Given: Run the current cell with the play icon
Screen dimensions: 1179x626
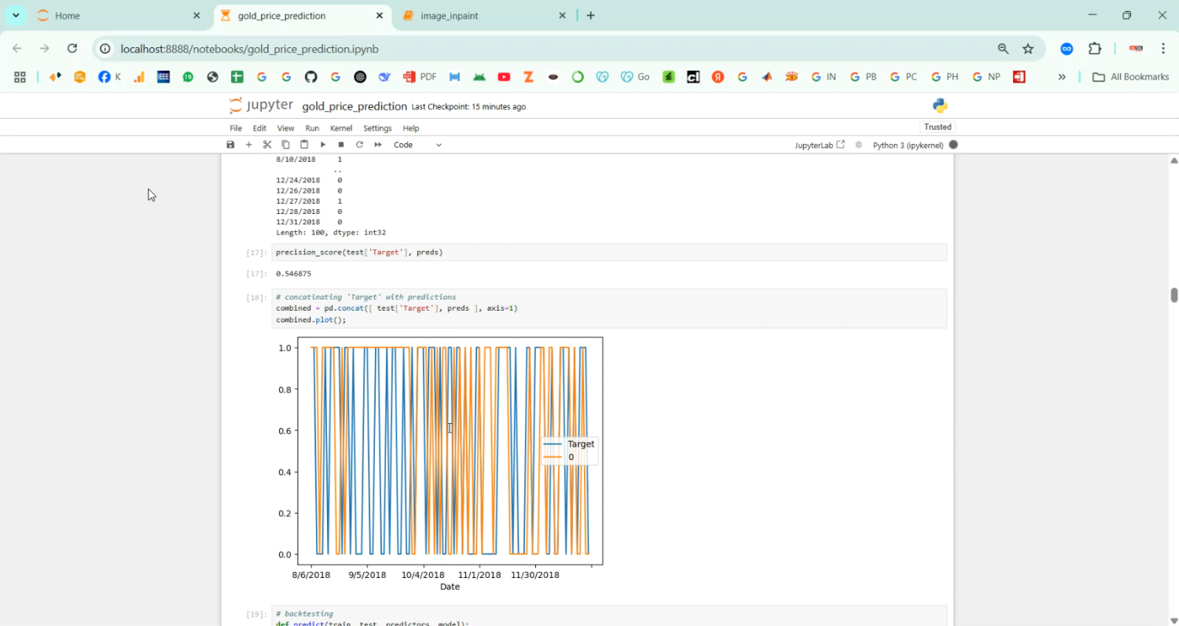Looking at the screenshot, I should (322, 145).
